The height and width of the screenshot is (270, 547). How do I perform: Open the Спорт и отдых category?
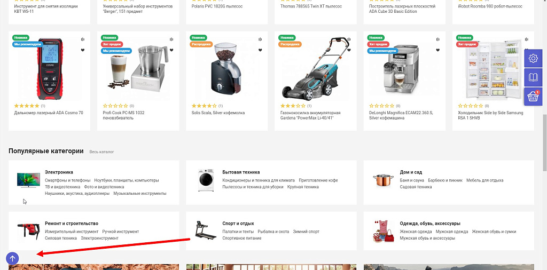[x=238, y=224]
